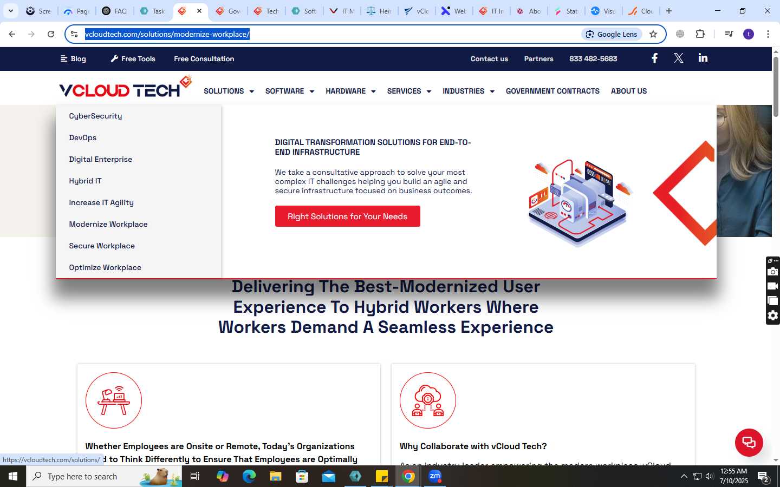
Task: Select DevOps from solutions menu
Action: pos(83,137)
